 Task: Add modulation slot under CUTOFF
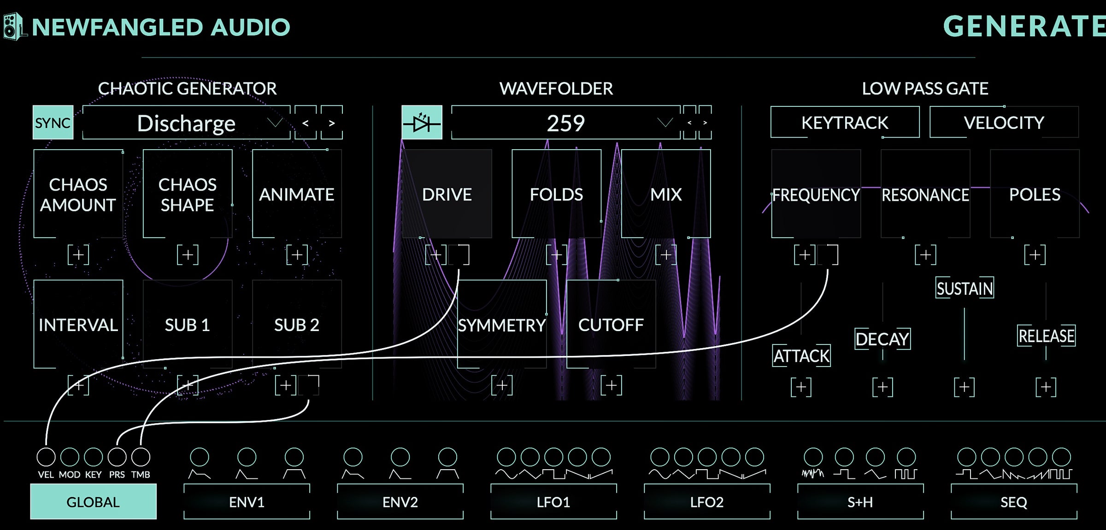click(x=611, y=385)
